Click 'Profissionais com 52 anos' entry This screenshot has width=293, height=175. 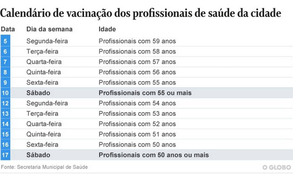point(137,124)
